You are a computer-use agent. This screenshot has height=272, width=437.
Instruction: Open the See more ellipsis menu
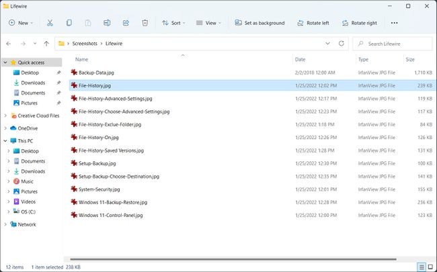pos(395,23)
